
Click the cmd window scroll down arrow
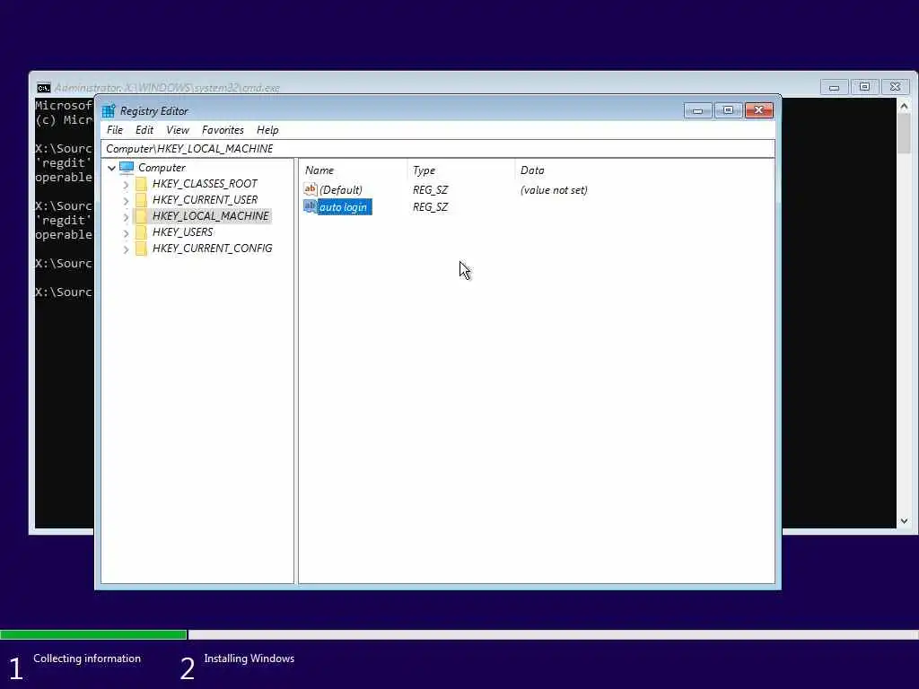tap(904, 521)
